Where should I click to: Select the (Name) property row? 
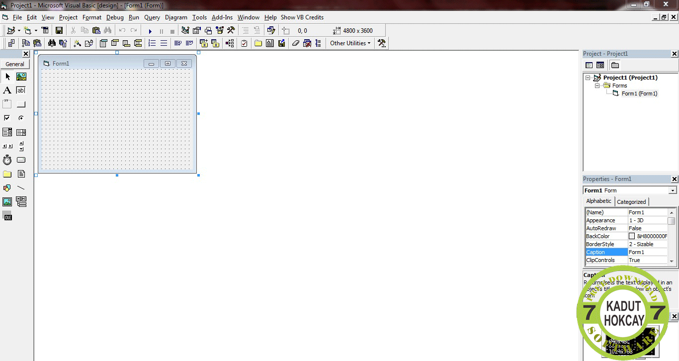point(626,212)
